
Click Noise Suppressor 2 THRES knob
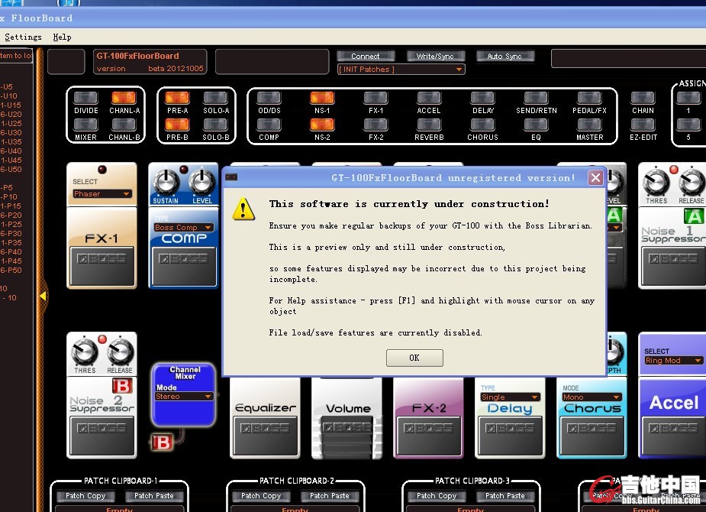85,352
